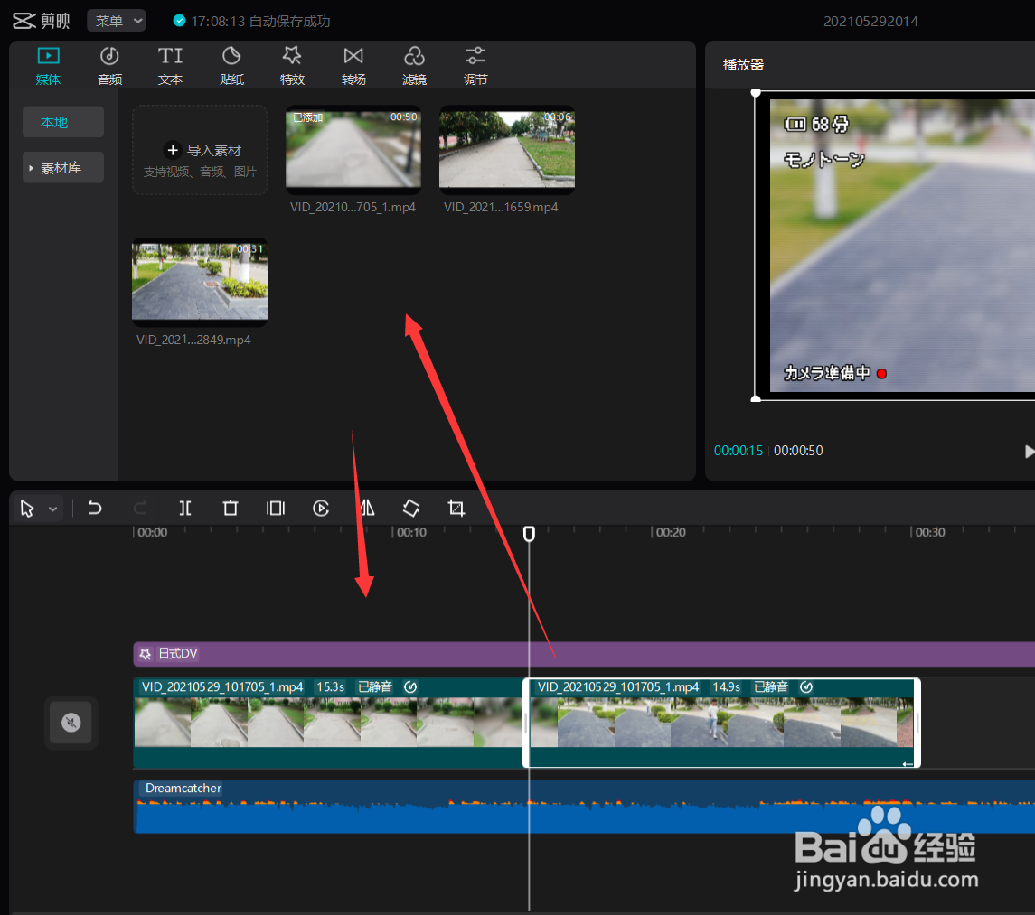Select thumbnail VID_2021...1659.mp4
This screenshot has height=915, width=1035.
point(507,150)
